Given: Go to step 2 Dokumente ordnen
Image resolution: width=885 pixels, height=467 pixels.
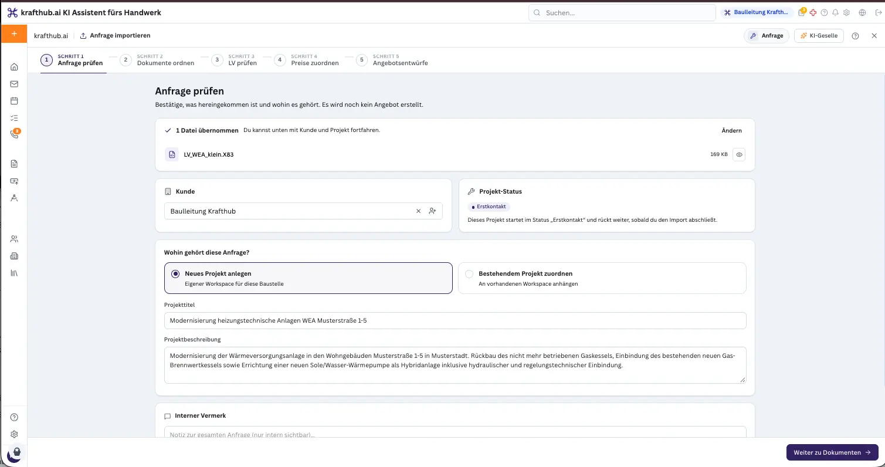Looking at the screenshot, I should [157, 60].
